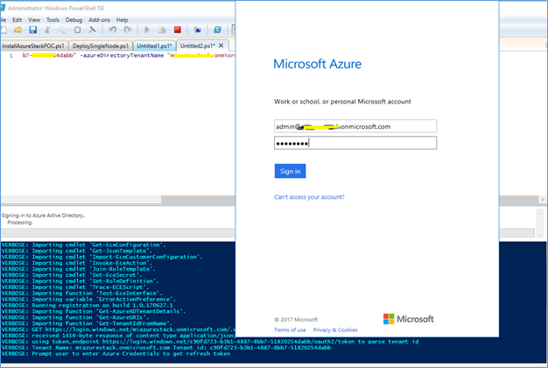
Task: Click the Importing cmdlet 'Set-EceSecret' line
Action: click(72, 275)
